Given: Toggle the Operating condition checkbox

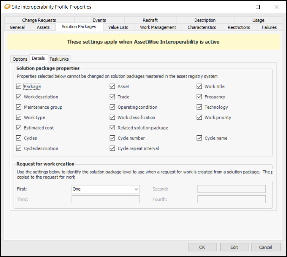Looking at the screenshot, I should 112,107.
